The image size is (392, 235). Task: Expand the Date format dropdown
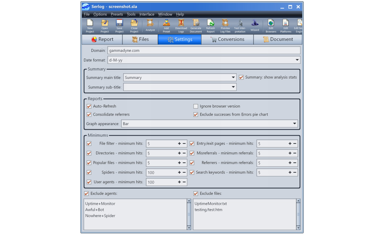tap(297, 60)
